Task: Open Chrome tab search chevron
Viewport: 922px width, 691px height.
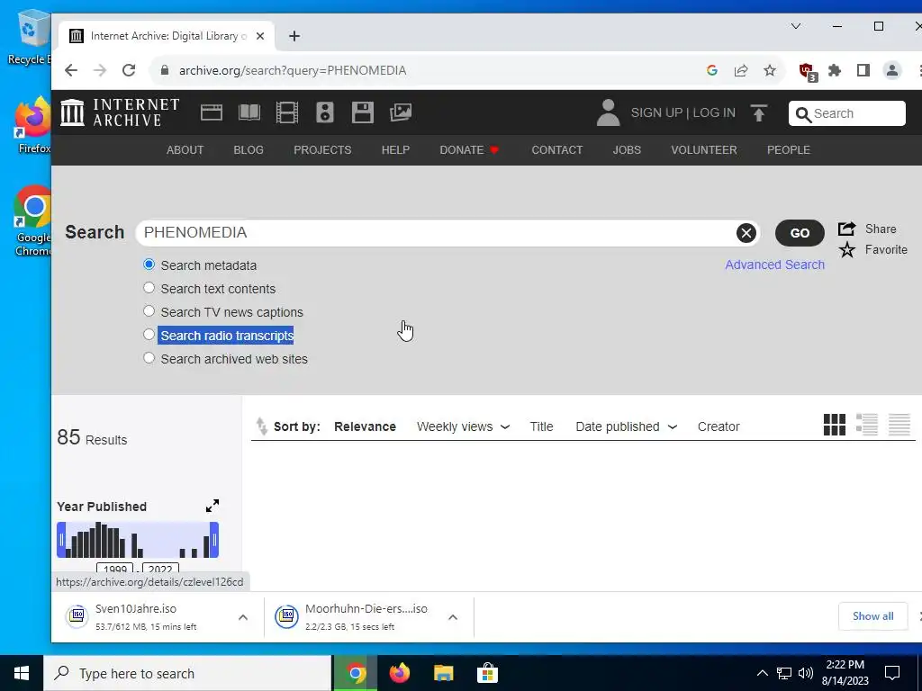Action: [x=796, y=26]
